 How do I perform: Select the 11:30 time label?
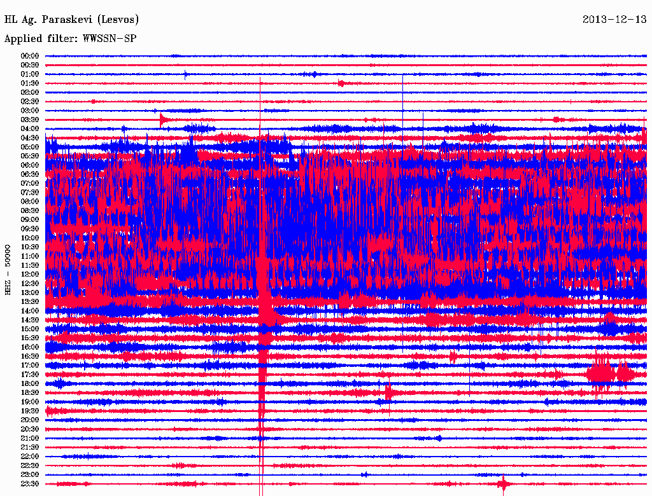pos(30,265)
